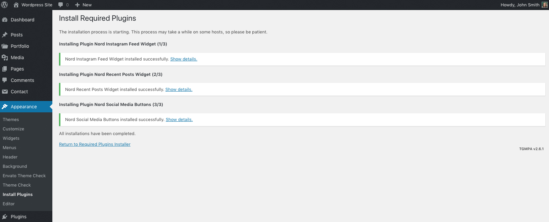Click 'Installing Plugin Nord Recent Posts Widget (2/3)'
This screenshot has width=549, height=222.
[x=111, y=75]
